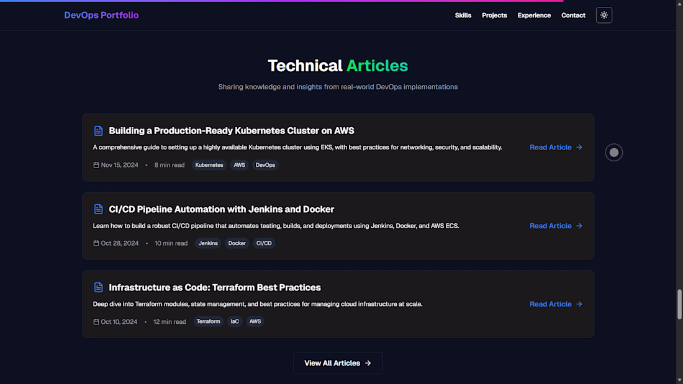The image size is (683, 384).
Task: Click arrow icon next to Kubernetes Read Article
Action: pos(579,147)
